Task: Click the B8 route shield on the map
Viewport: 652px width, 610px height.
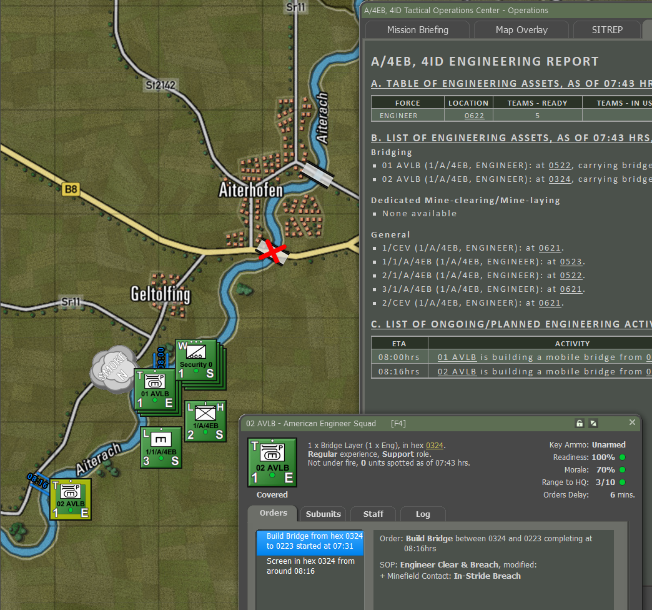Action: tap(71, 189)
